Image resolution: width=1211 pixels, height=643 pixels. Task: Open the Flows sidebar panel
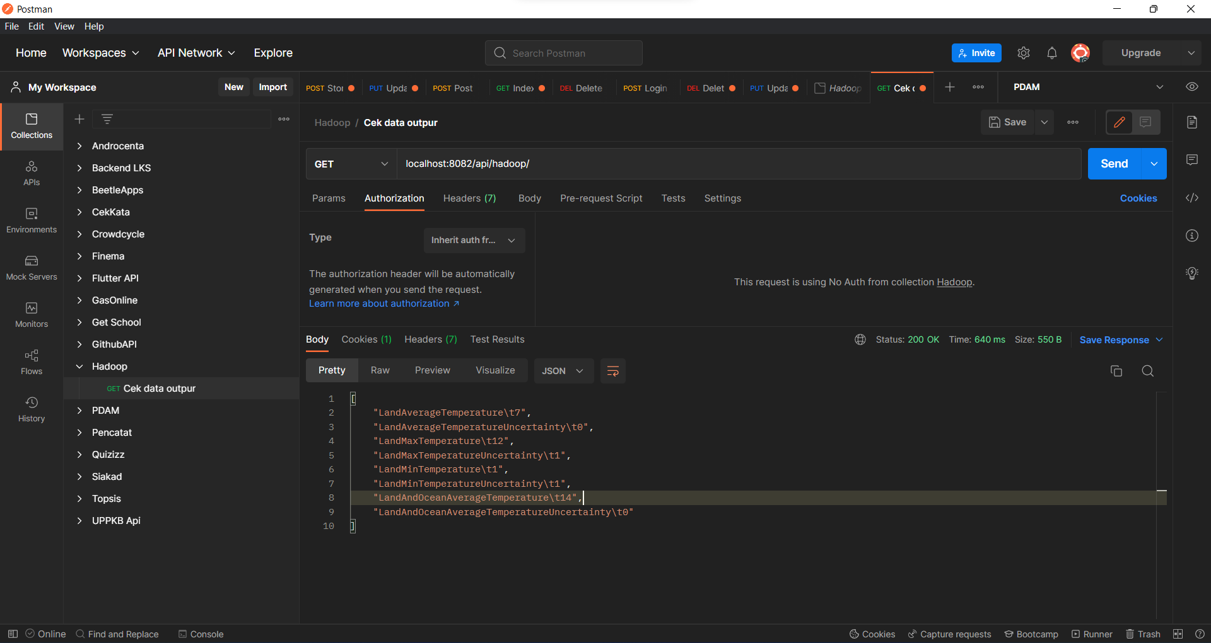(x=32, y=363)
